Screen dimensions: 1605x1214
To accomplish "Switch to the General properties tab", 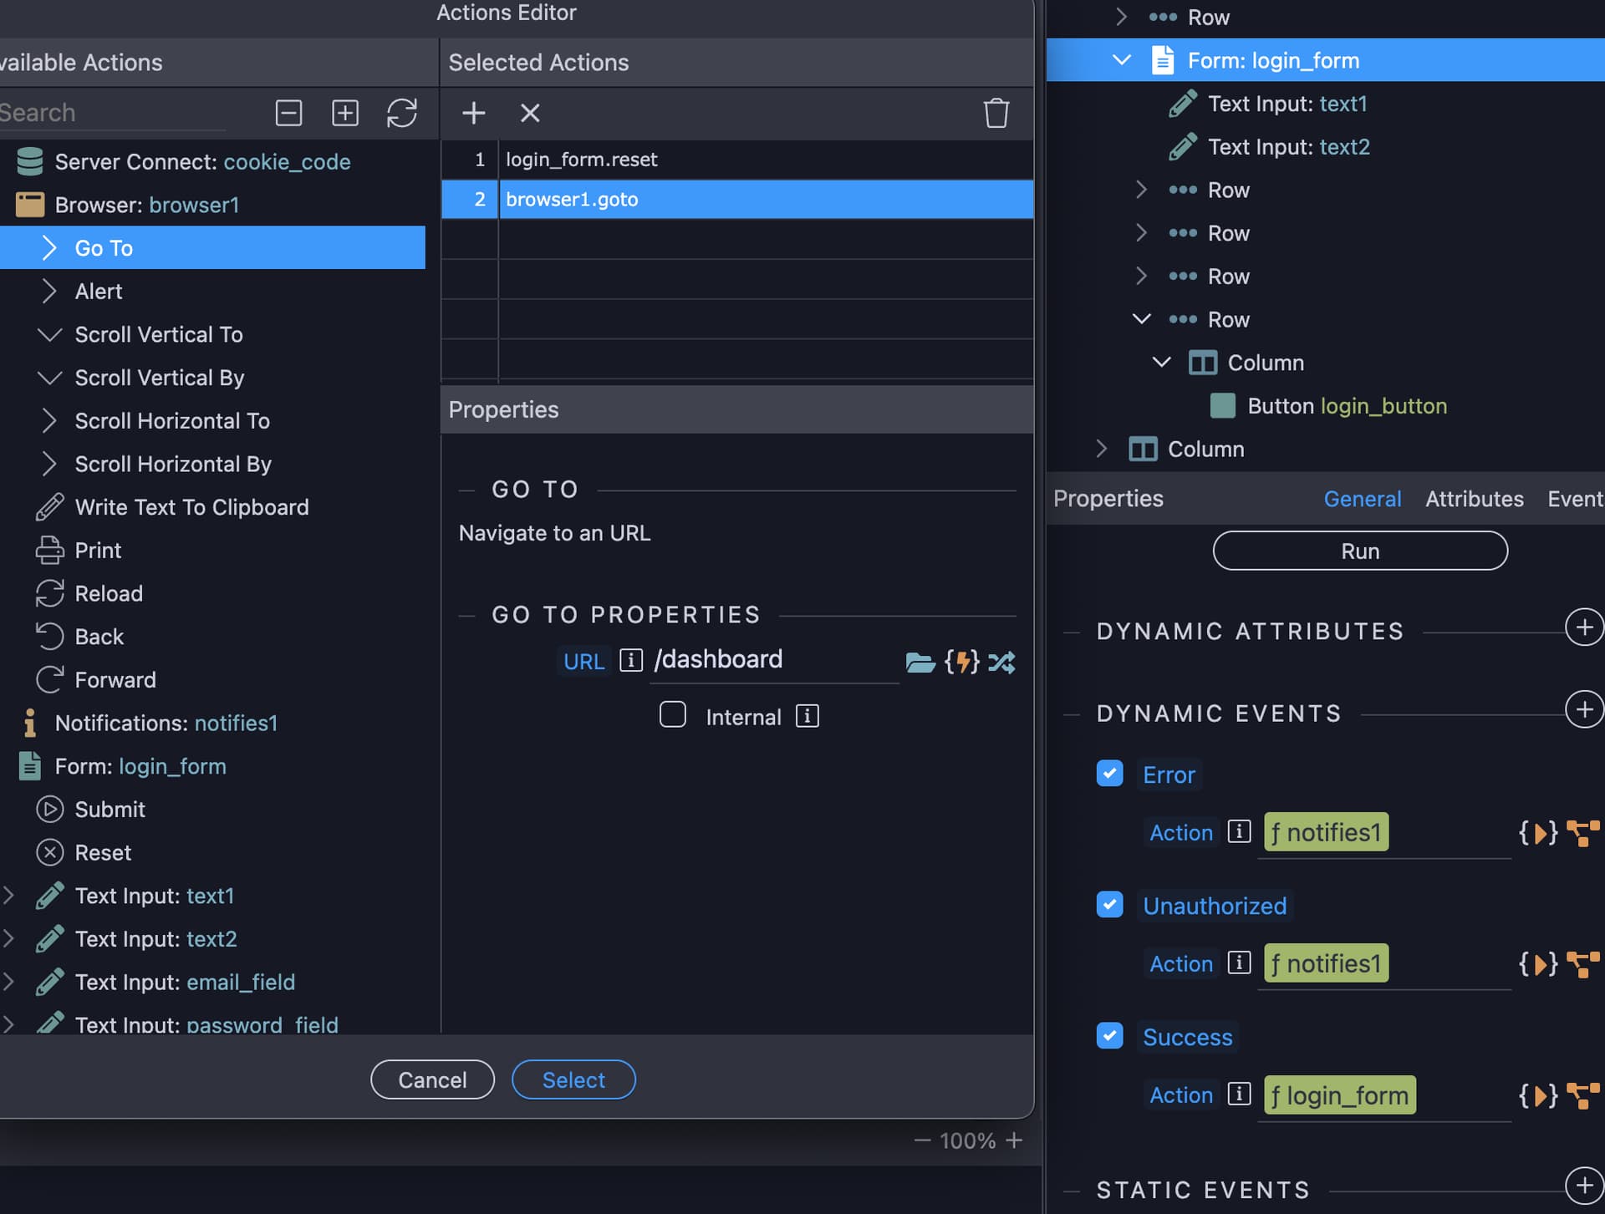I will click(1362, 499).
